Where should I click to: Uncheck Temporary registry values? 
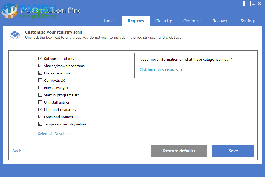[x=40, y=124]
